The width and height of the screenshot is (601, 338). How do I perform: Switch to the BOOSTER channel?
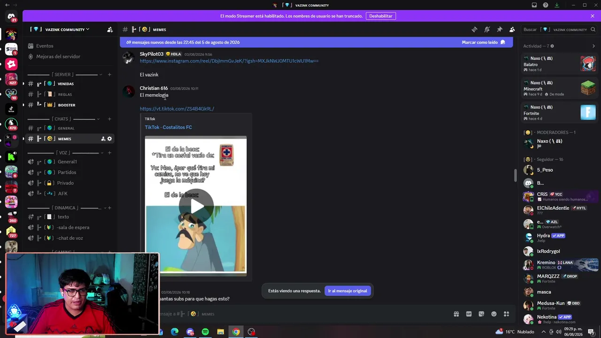(71, 105)
